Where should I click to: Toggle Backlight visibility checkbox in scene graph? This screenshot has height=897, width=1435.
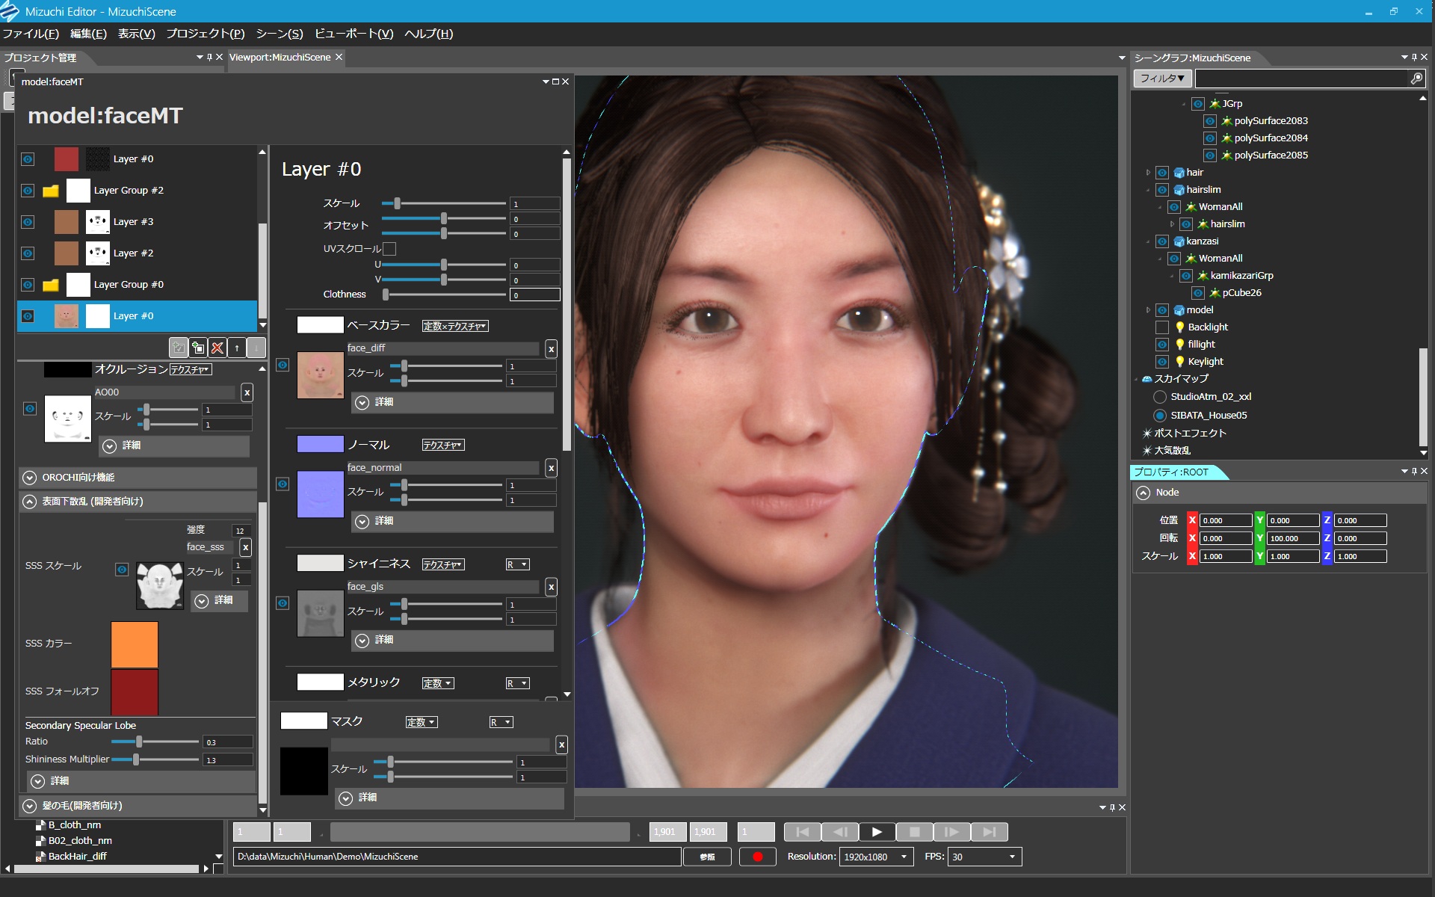1162,327
